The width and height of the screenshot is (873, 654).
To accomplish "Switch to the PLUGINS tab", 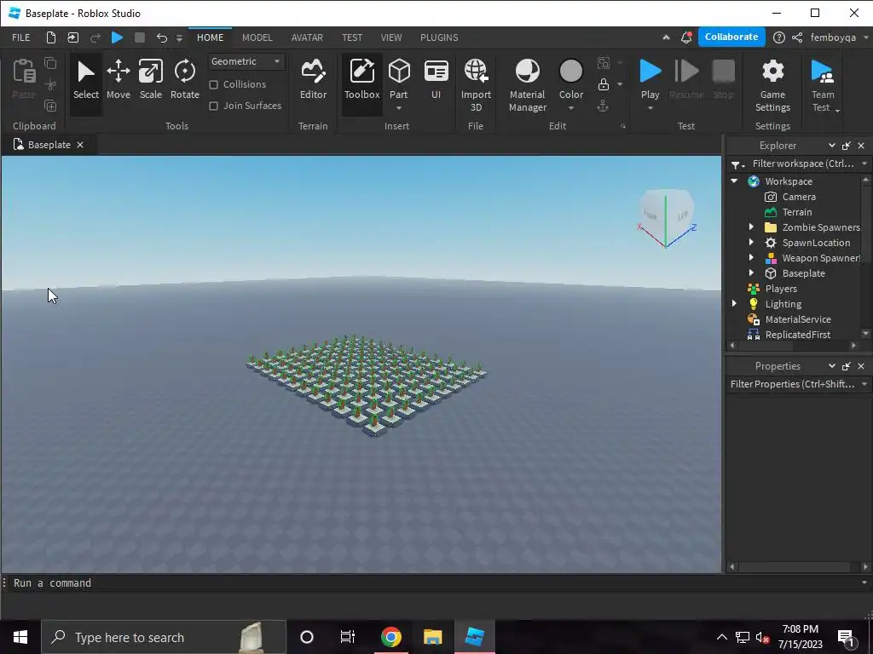I will click(439, 37).
